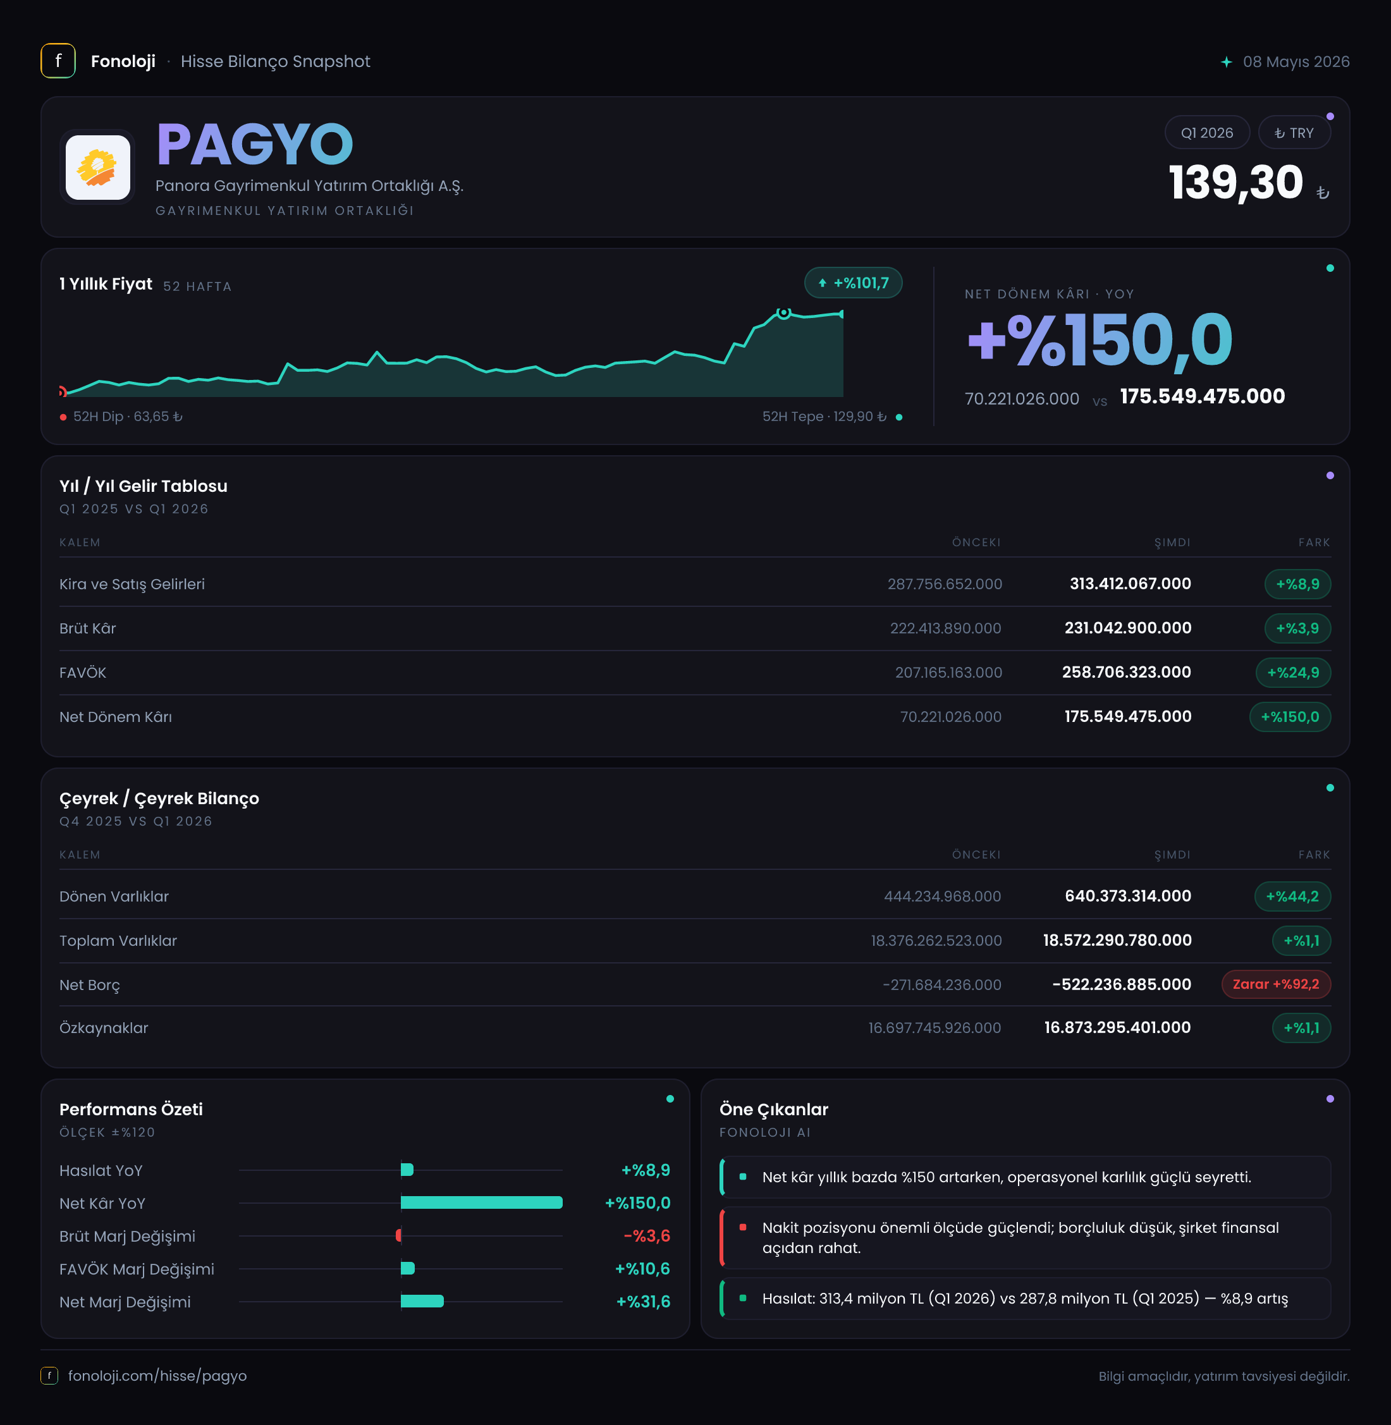Screen dimensions: 1391x1425
Task: Click the red 52H Dip marker dot
Action: pos(64,417)
